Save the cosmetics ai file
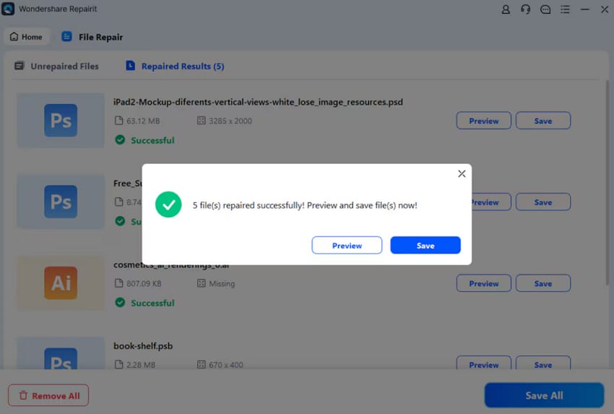The image size is (614, 414). point(542,283)
